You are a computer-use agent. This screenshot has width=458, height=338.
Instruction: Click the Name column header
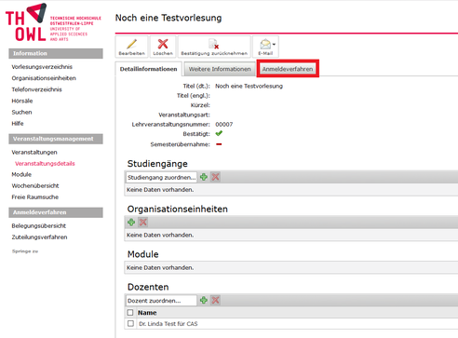(x=147, y=313)
